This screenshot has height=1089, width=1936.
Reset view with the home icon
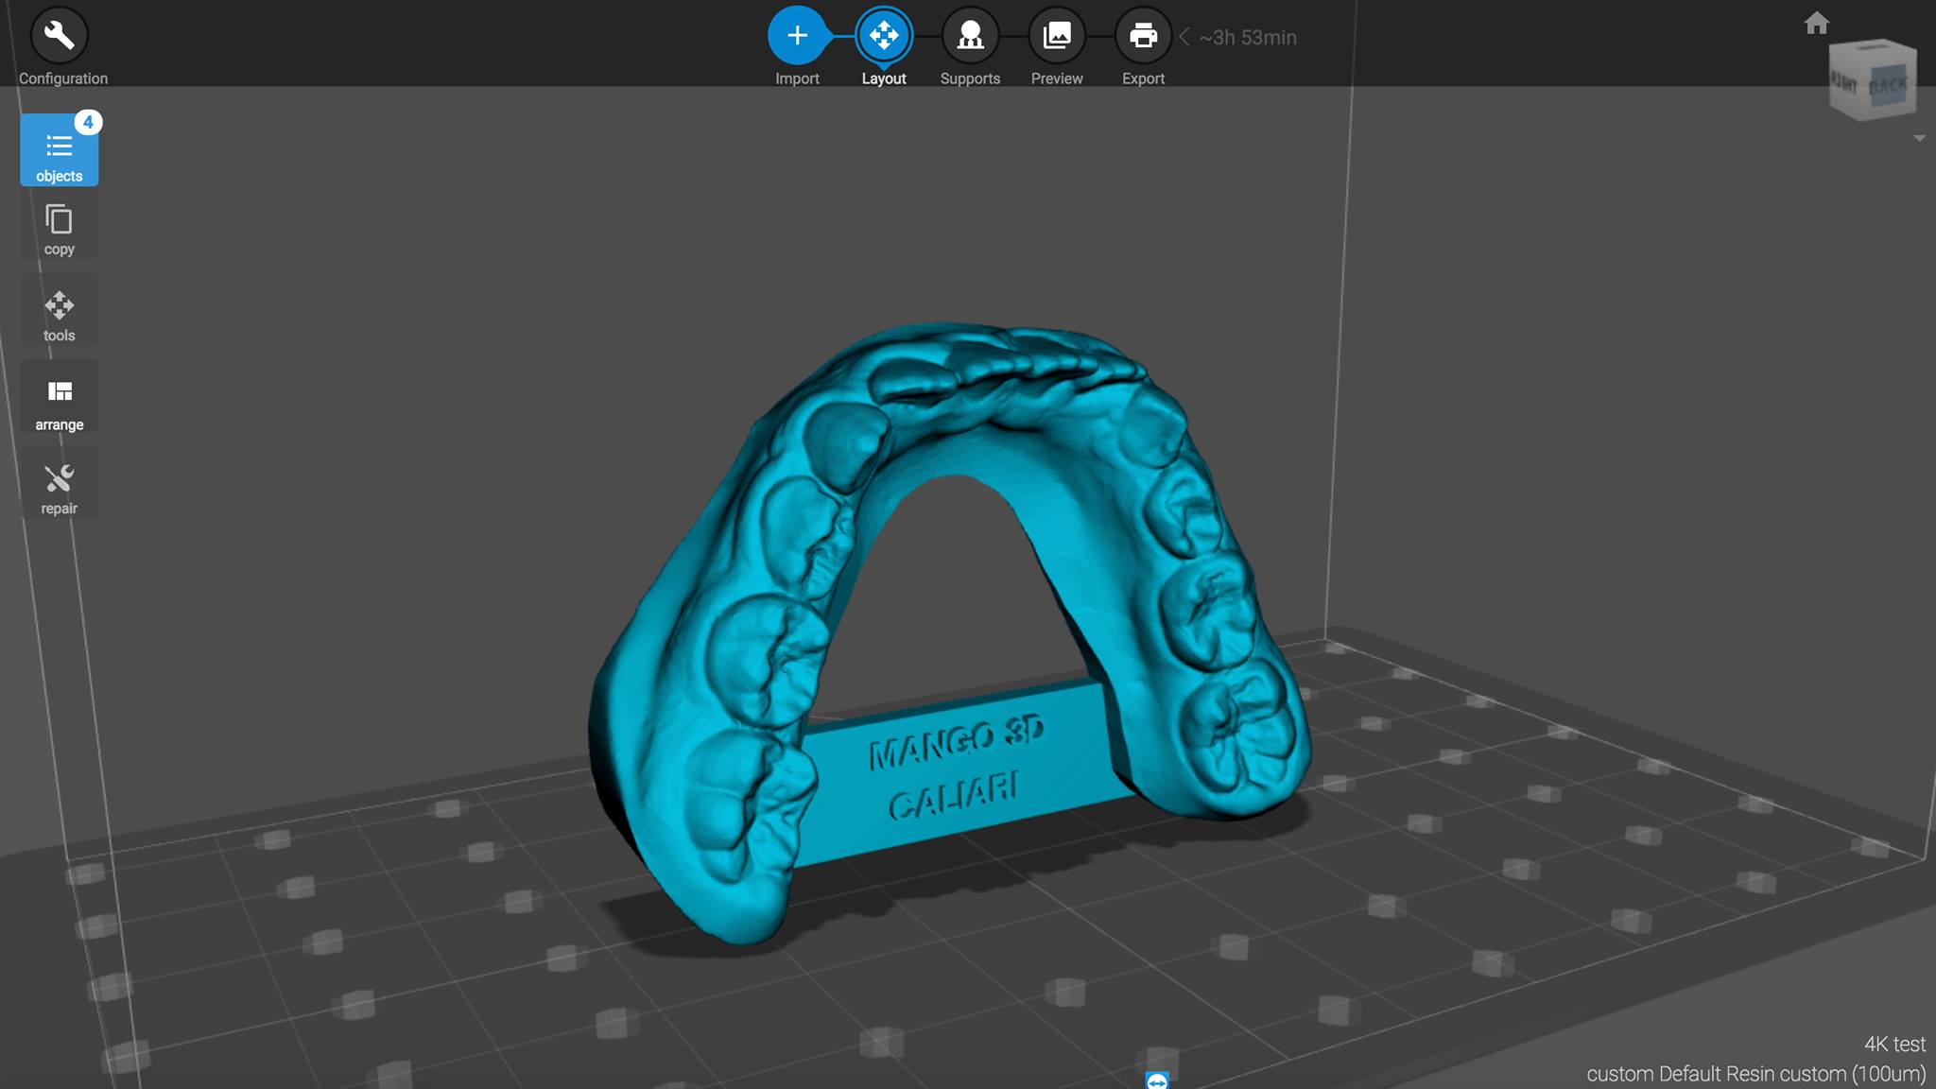click(1816, 23)
